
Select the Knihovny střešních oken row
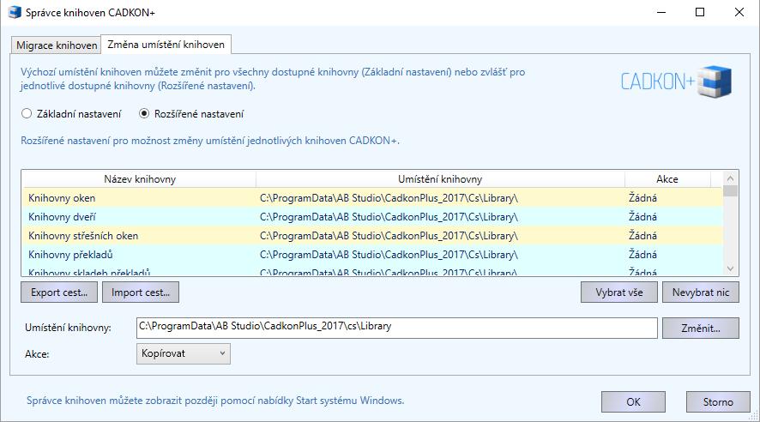[x=372, y=236]
